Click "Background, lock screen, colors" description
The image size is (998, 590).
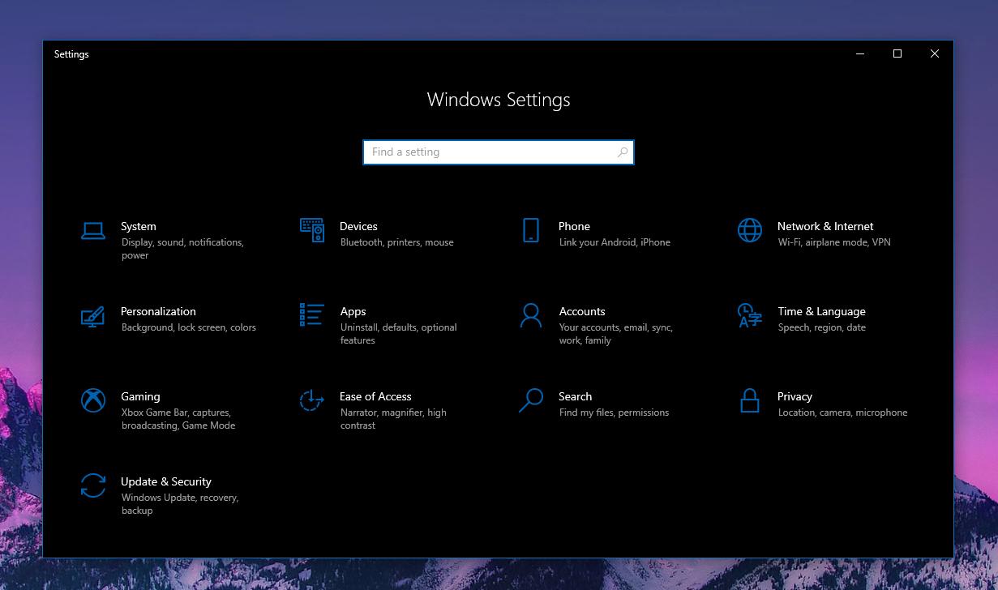click(189, 327)
